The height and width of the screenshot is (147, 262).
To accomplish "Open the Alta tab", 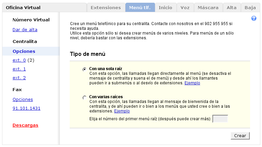I will 232,7.
